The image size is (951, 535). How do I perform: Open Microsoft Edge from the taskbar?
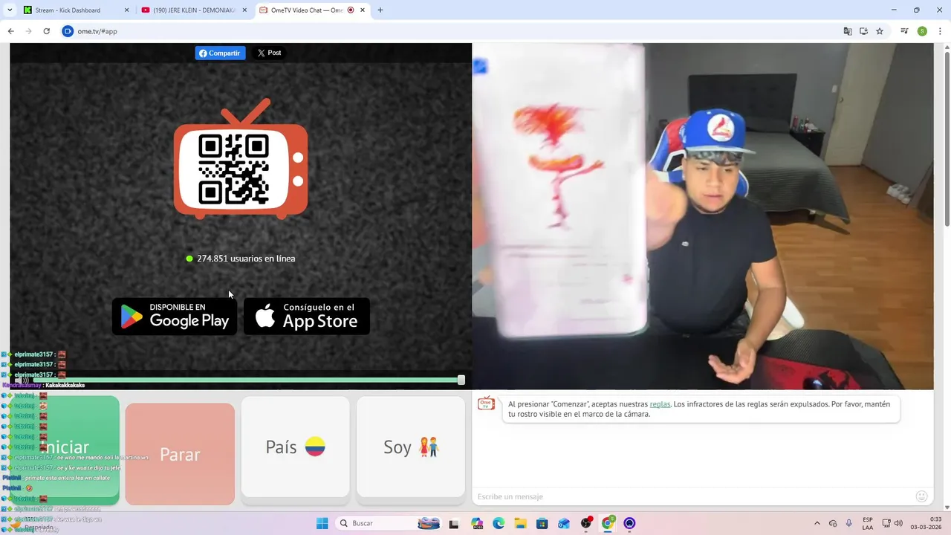(499, 523)
